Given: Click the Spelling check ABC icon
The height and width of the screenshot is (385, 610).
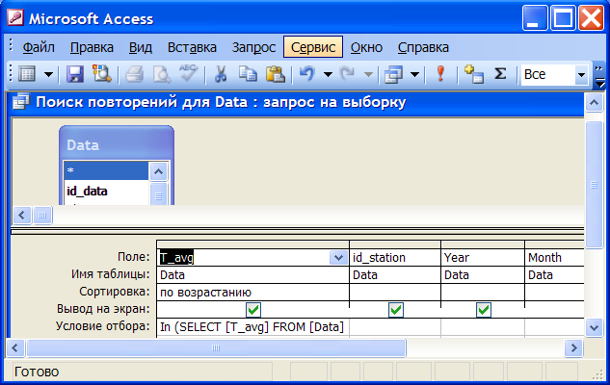Looking at the screenshot, I should [x=188, y=73].
